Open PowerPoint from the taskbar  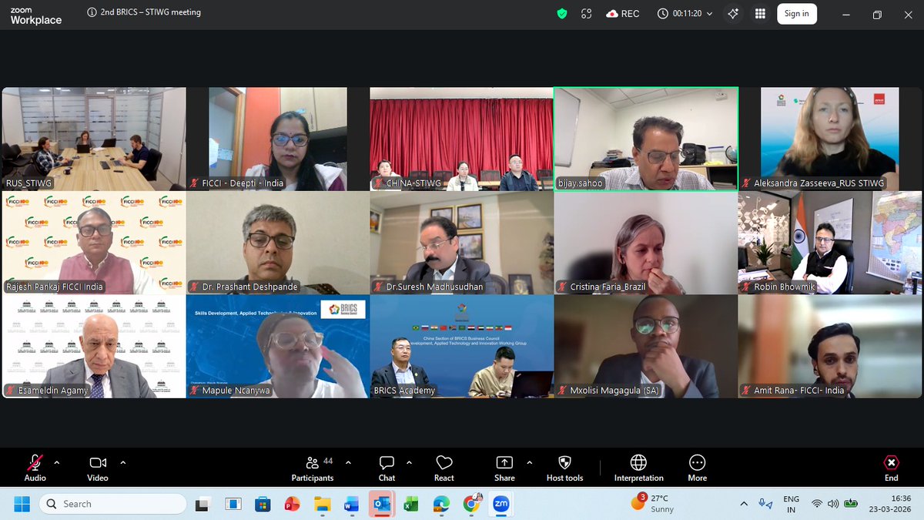292,505
